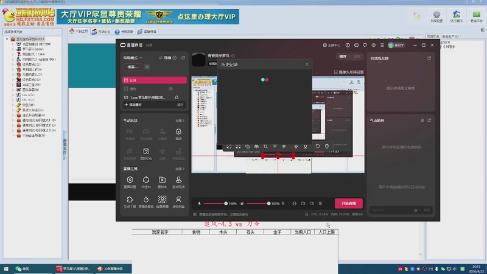This screenshot has height=274, width=487.
Task: Click the video camera icon in the bottom bar
Action: point(312,203)
